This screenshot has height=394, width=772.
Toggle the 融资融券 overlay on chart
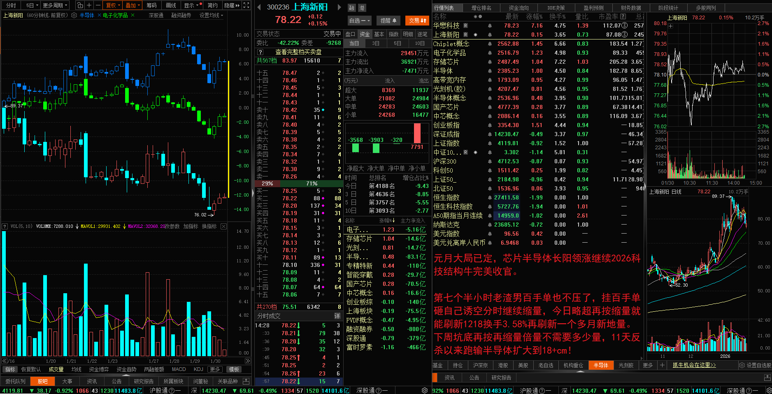tap(181, 15)
